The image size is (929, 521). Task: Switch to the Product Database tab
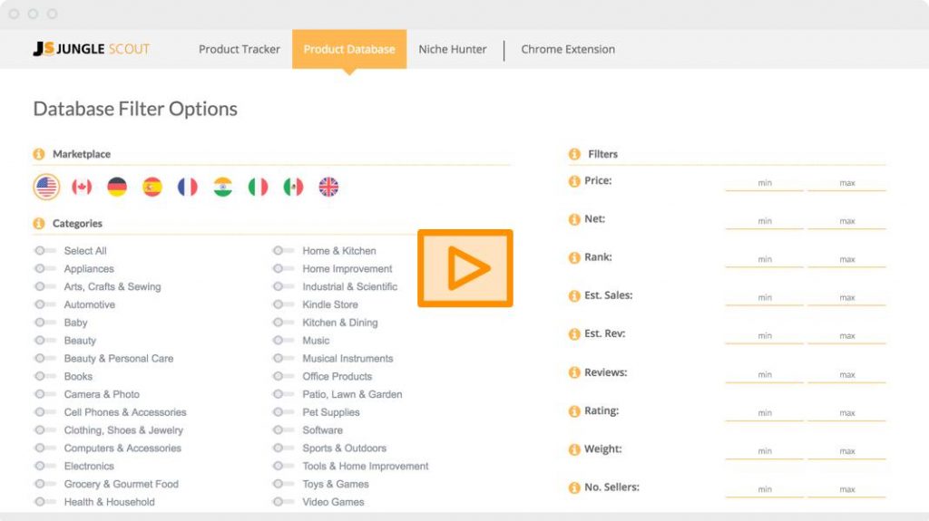[x=349, y=49]
